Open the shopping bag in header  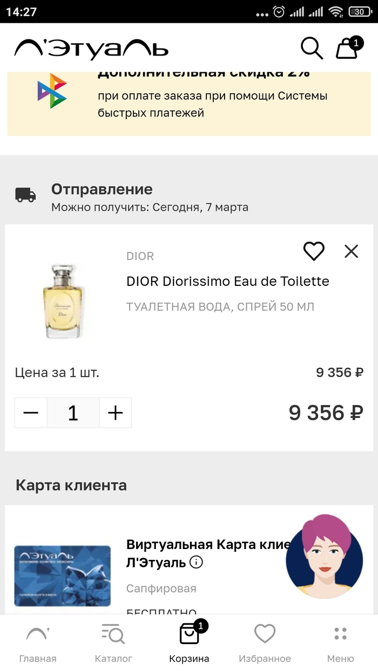[x=348, y=49]
